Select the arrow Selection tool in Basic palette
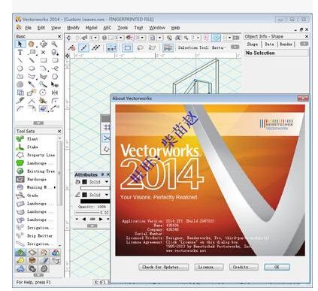 pyautogui.click(x=20, y=44)
